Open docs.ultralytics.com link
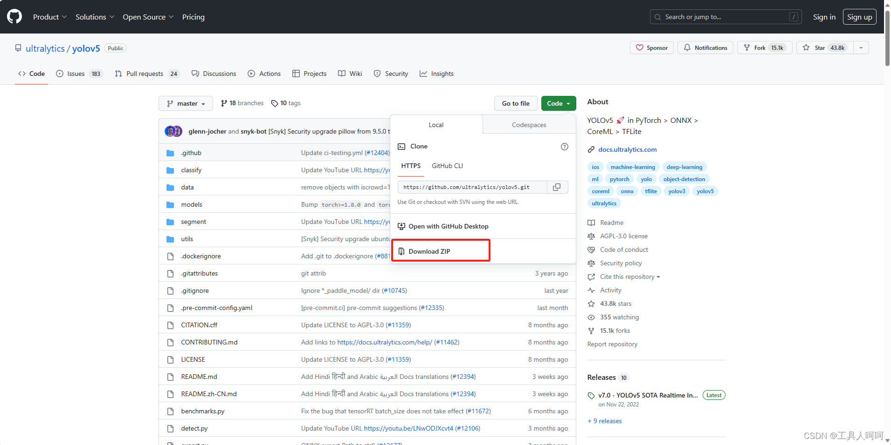Screen dimensions: 891x445 click(627, 150)
